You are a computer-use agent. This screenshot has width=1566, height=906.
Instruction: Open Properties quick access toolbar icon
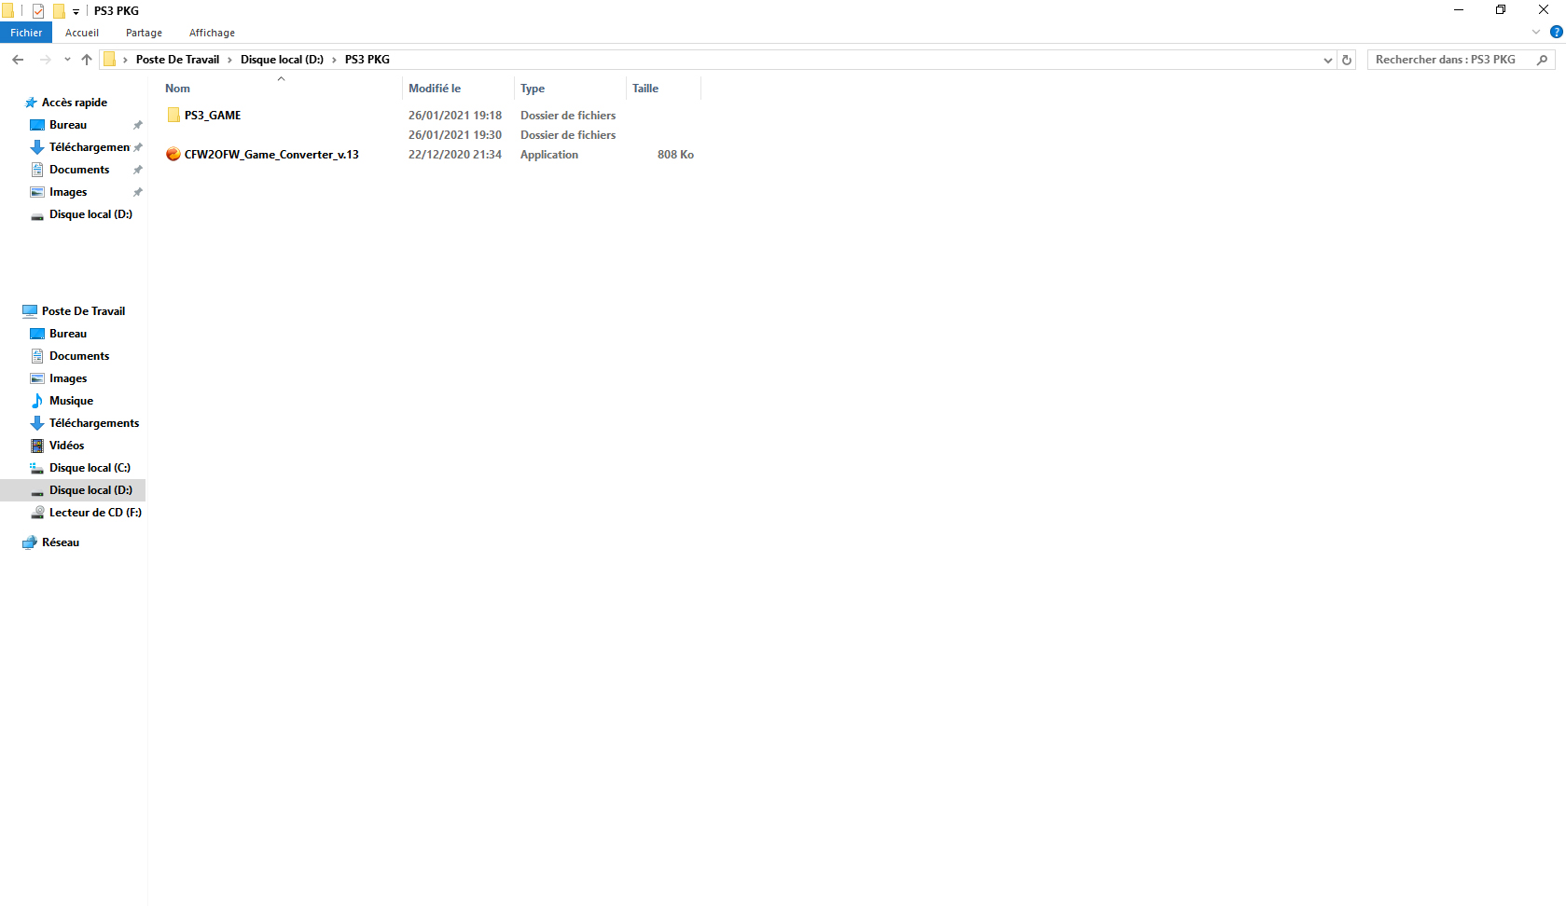(x=38, y=11)
